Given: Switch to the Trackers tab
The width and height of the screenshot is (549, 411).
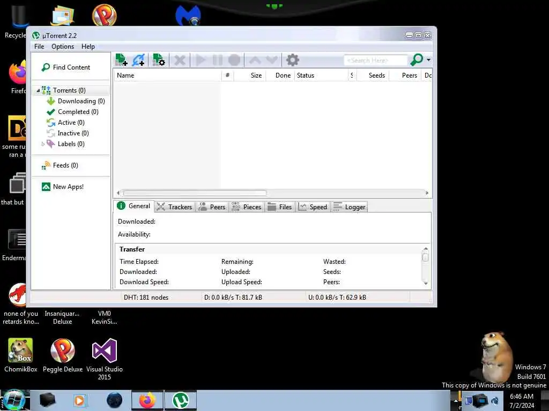Looking at the screenshot, I should click(174, 207).
